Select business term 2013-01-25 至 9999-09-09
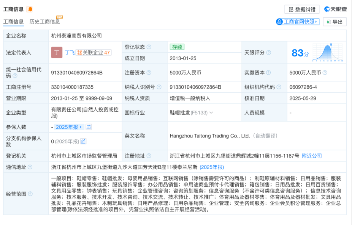This screenshot has width=352, height=225. 81,98
